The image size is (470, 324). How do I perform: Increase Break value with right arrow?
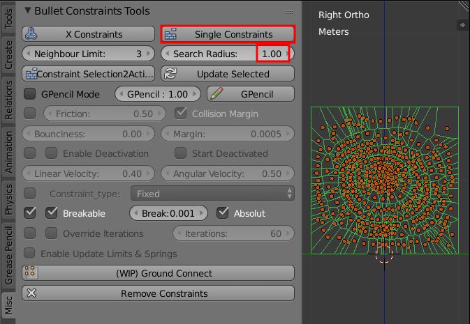[x=202, y=213]
